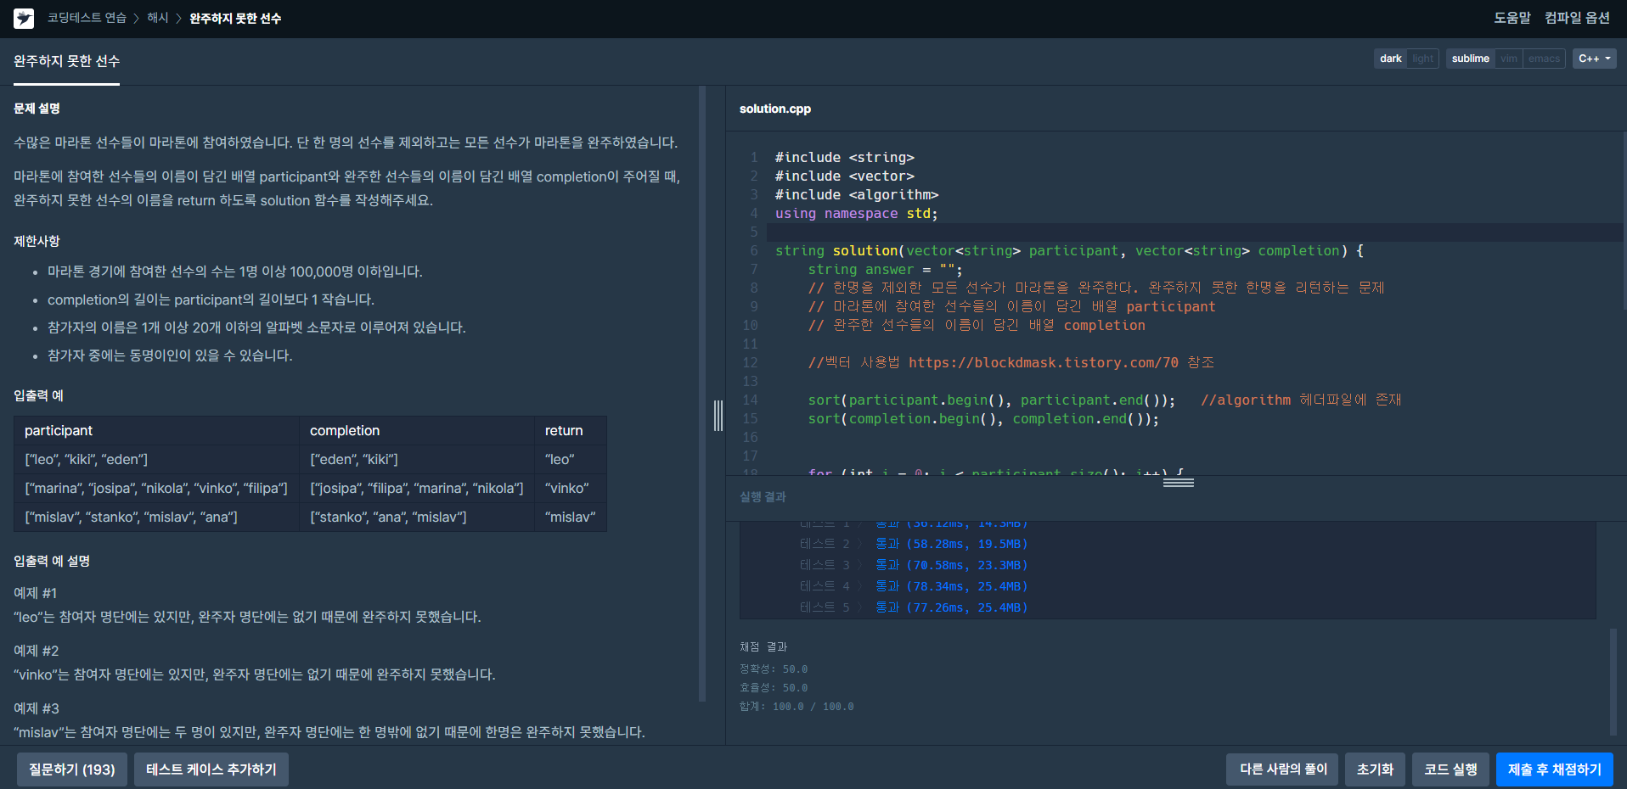The width and height of the screenshot is (1627, 789).
Task: Click the code editor scrollbar
Action: point(1624,221)
